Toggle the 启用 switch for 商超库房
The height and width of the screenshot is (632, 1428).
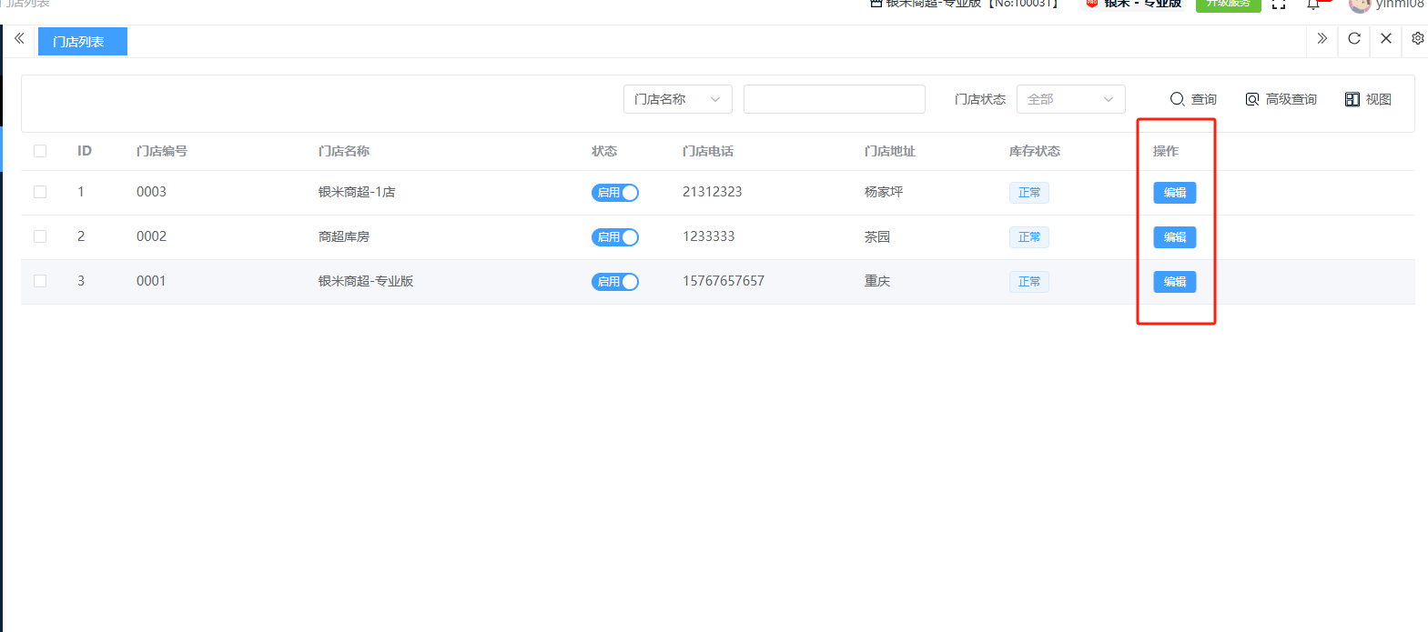(615, 237)
